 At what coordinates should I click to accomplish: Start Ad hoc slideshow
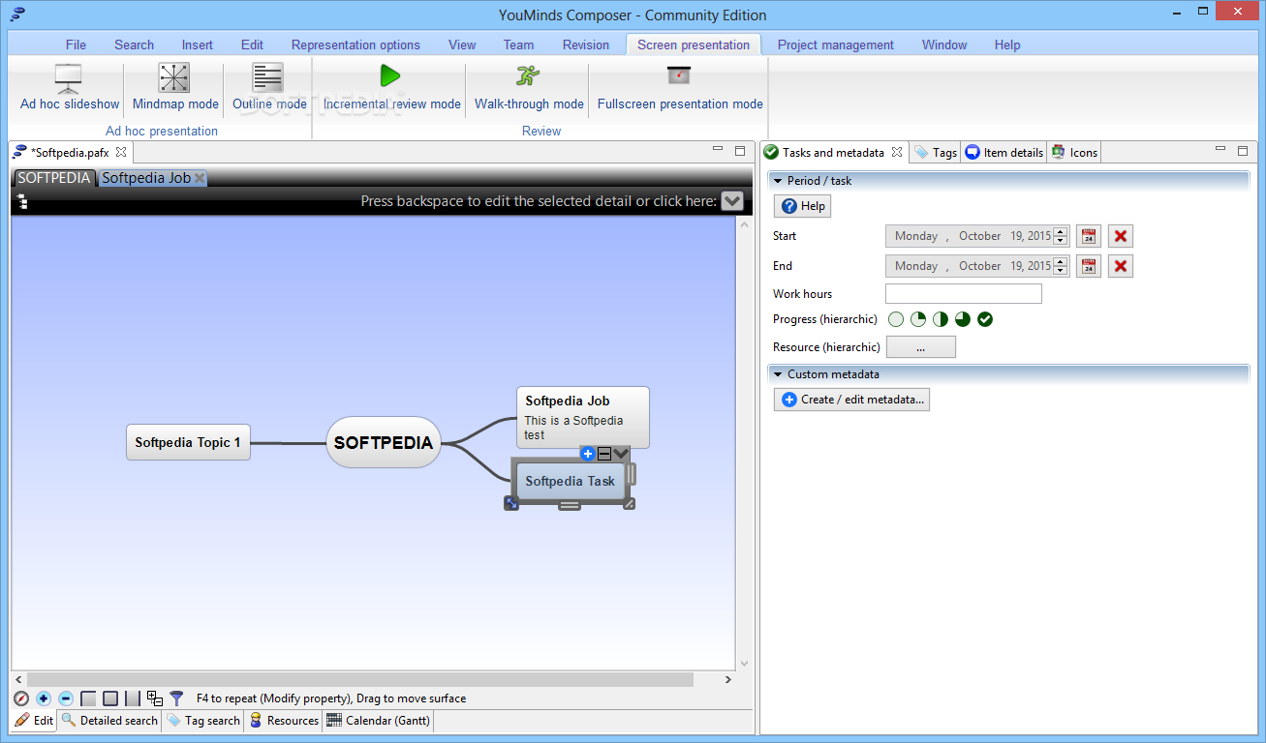(70, 88)
